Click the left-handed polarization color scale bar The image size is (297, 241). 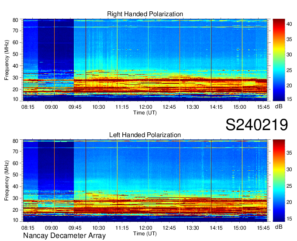pyautogui.click(x=279, y=180)
